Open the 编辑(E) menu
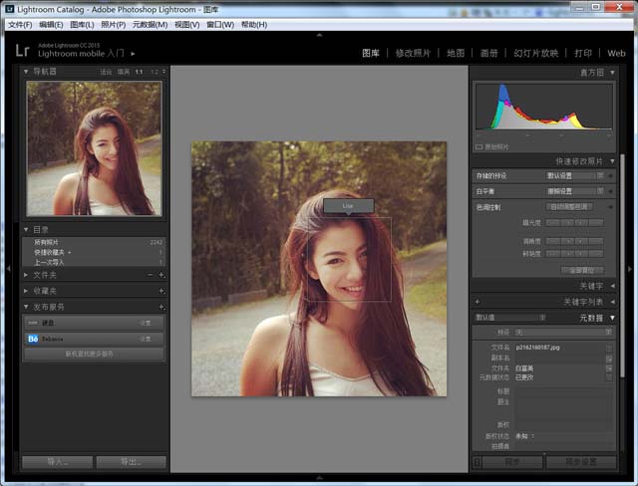638x486 pixels. point(51,25)
